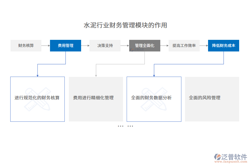Expand the second ellipsis below the boxes
250x166 pixels.
[x=130, y=126]
